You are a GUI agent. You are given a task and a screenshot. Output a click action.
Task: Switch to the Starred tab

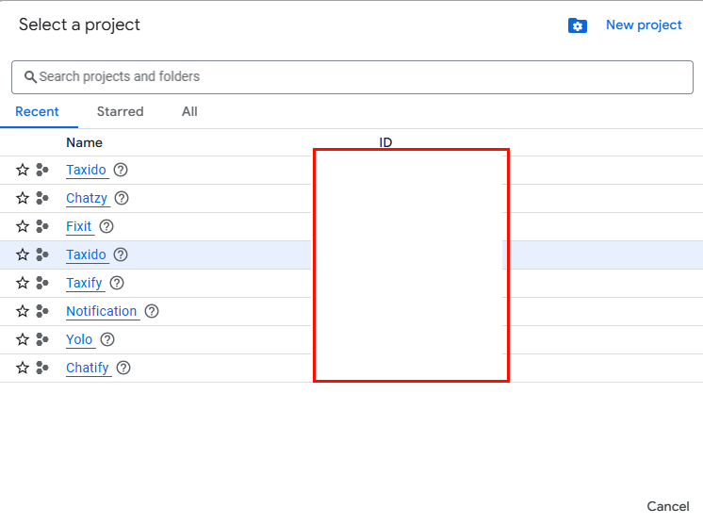coord(120,111)
